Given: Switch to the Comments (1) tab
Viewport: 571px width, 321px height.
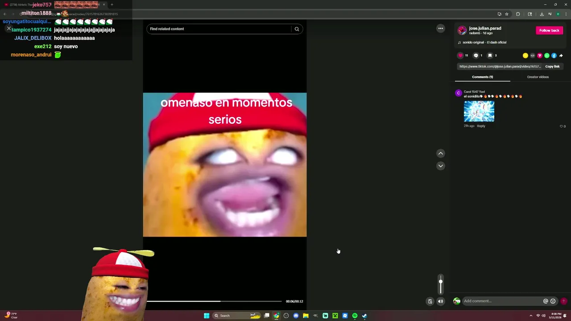Looking at the screenshot, I should coord(482,77).
